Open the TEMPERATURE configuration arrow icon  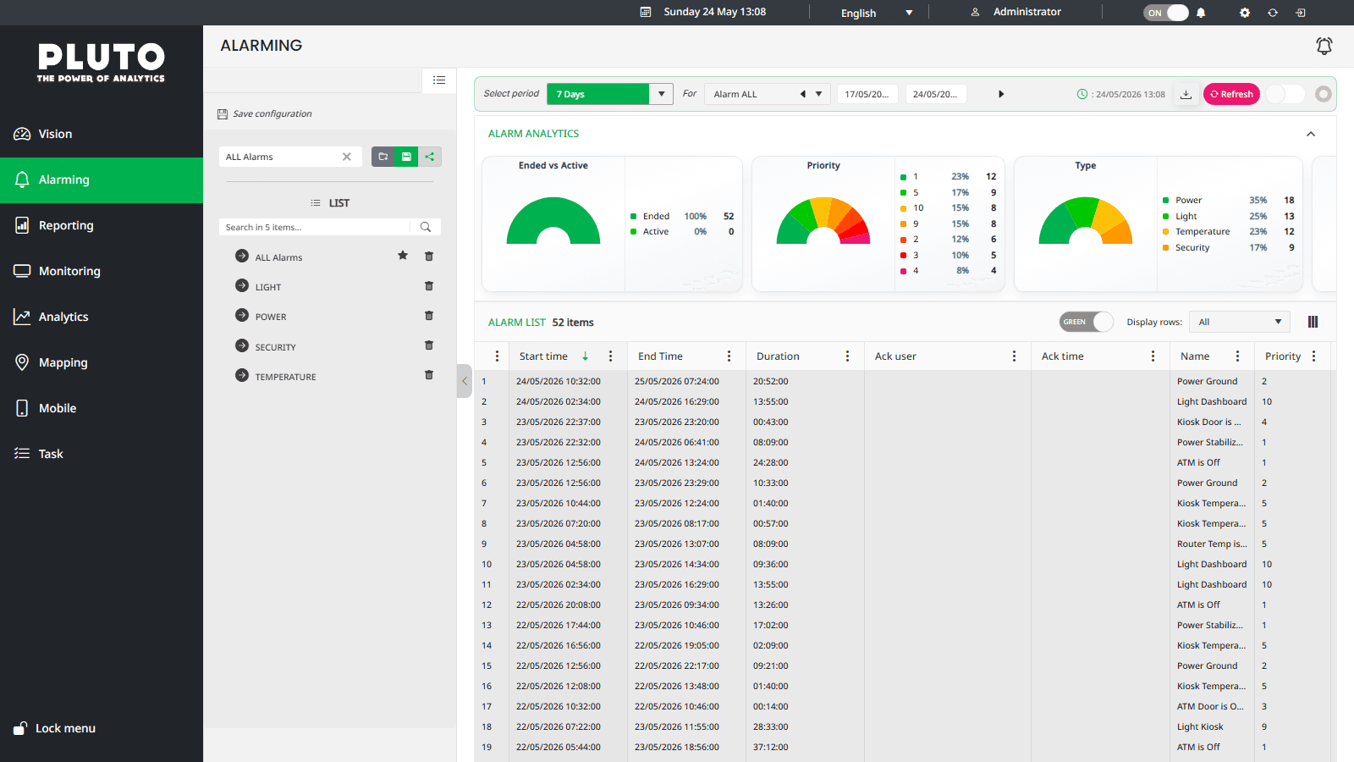[242, 375]
